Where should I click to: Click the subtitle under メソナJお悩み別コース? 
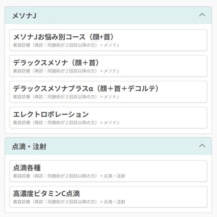55,45
